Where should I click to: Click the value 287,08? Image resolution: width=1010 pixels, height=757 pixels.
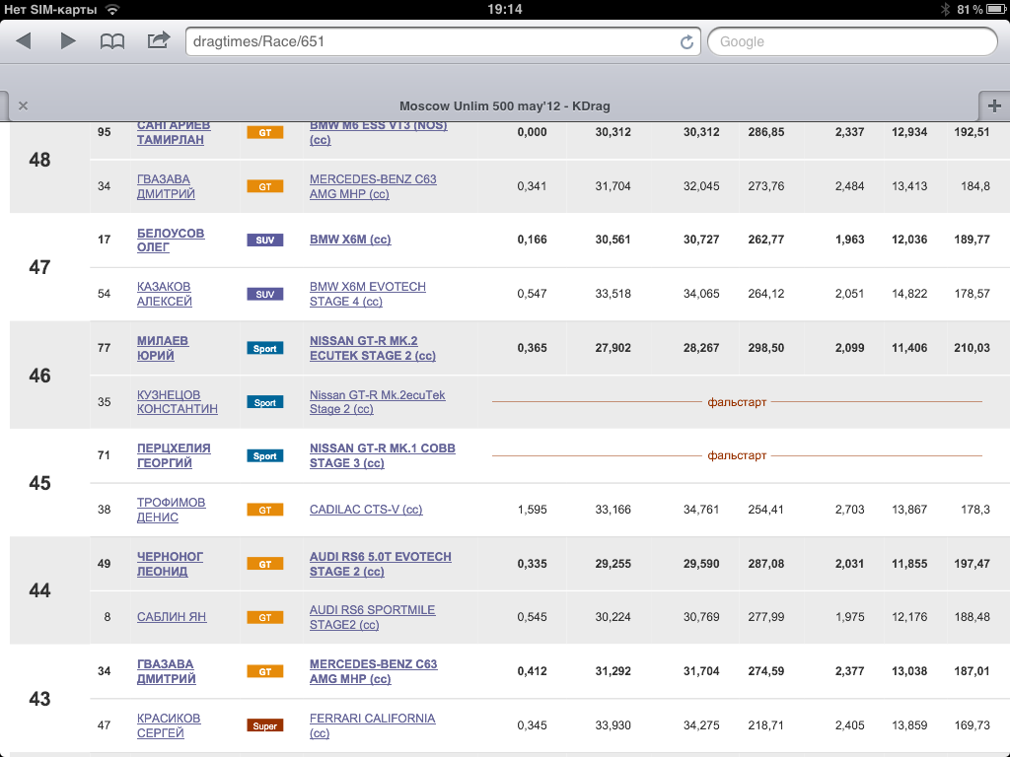(765, 563)
